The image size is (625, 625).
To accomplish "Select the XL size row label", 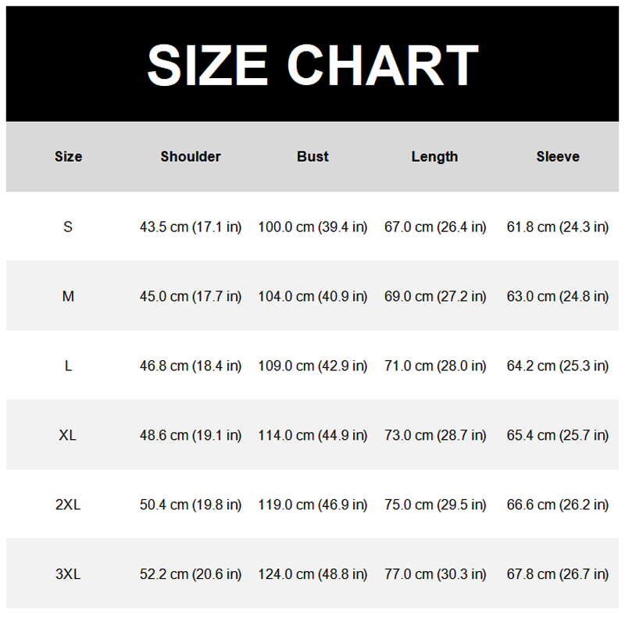I will [68, 435].
